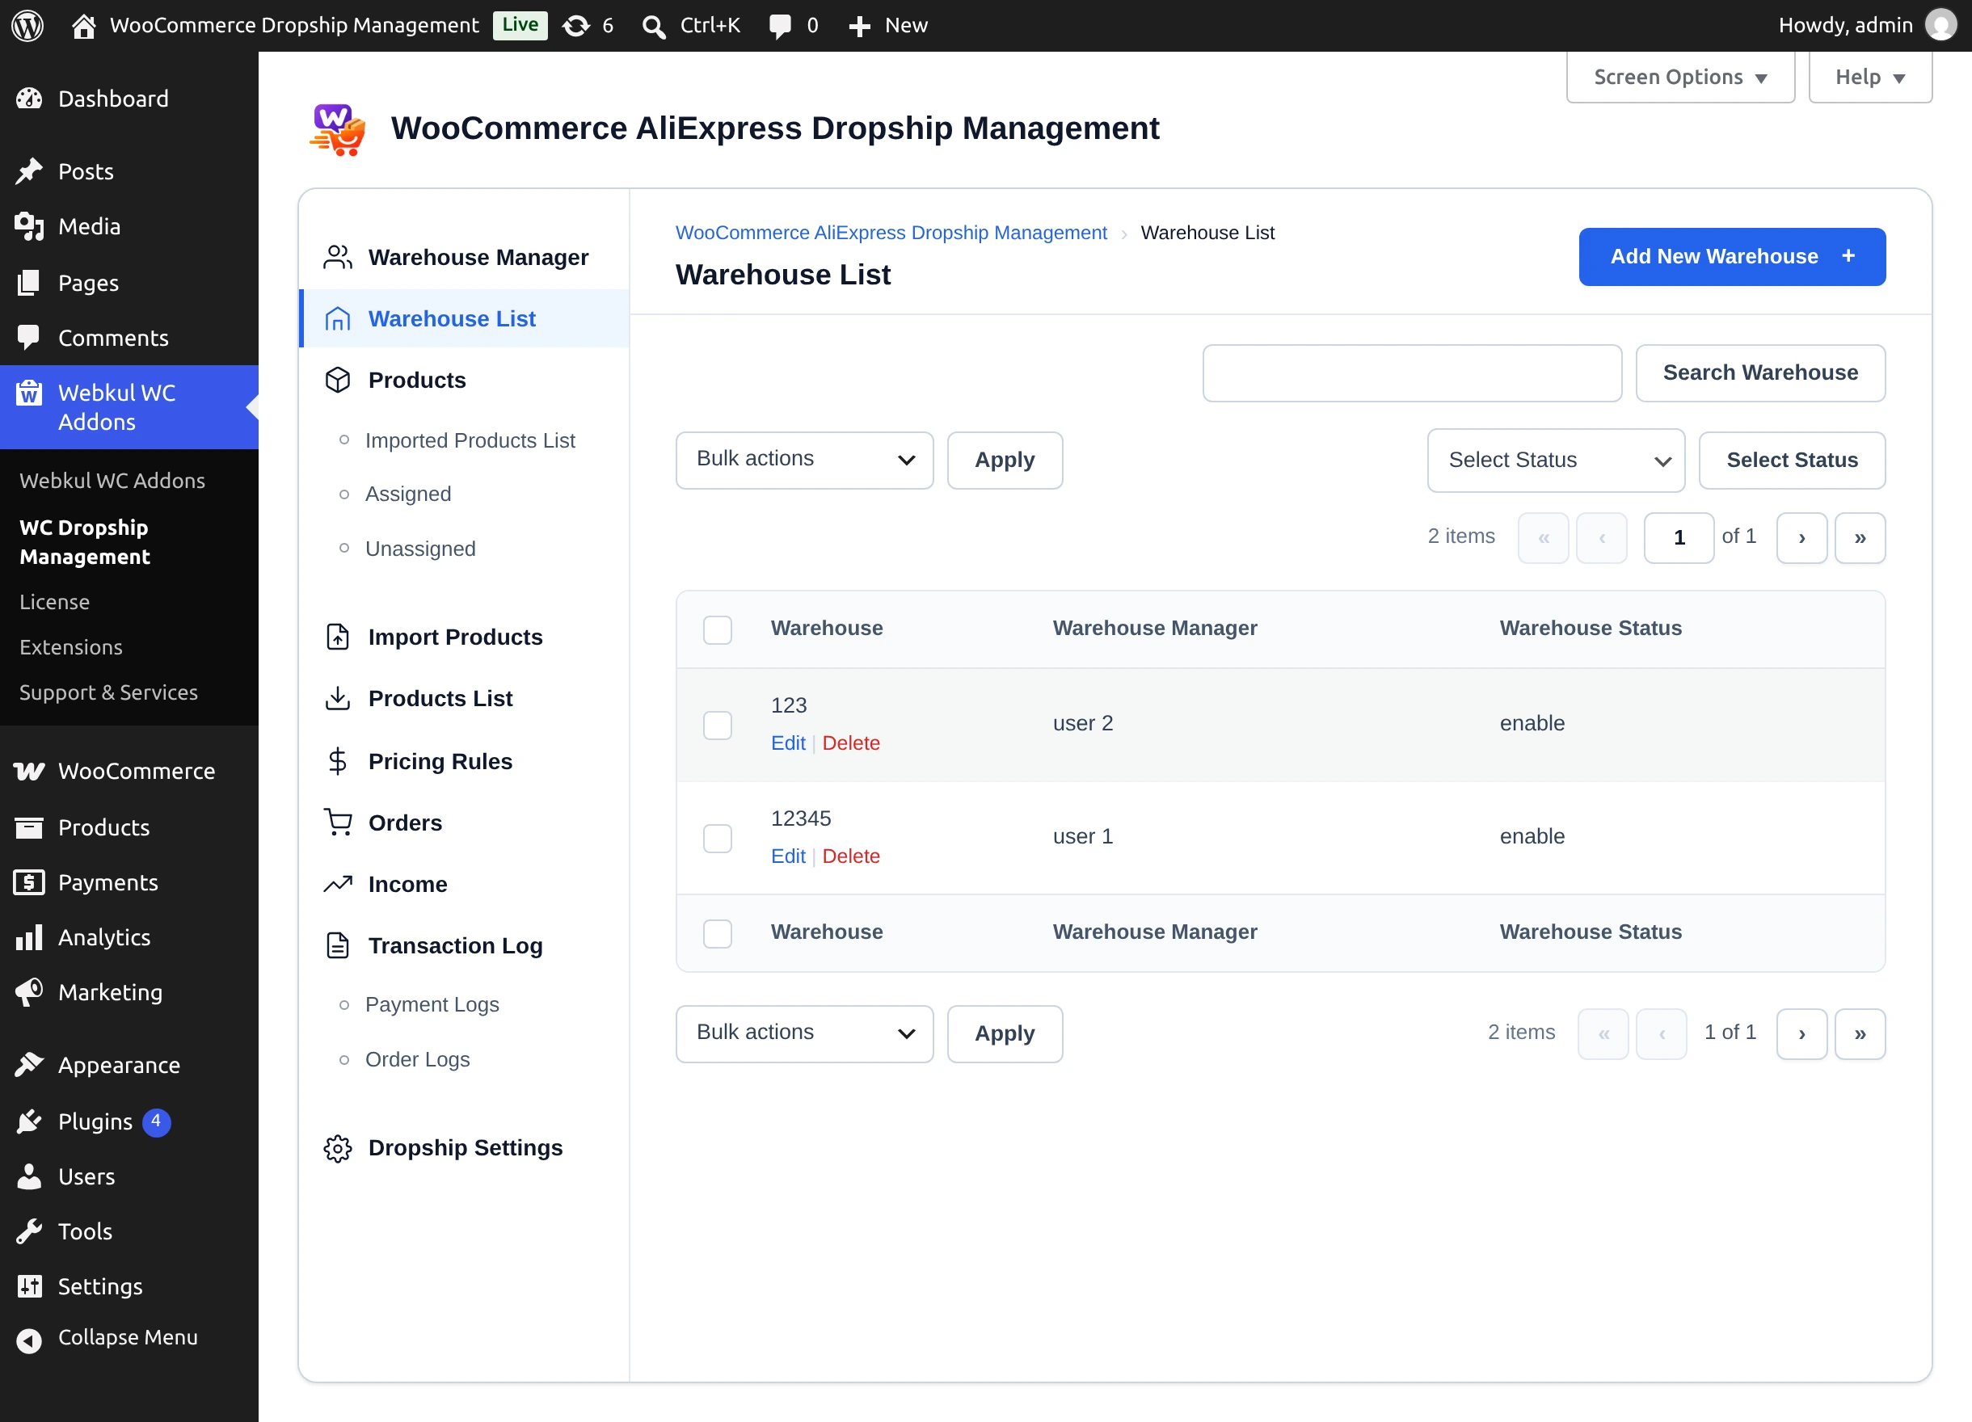
Task: Open Payment Logs submenu item
Action: pos(432,1004)
